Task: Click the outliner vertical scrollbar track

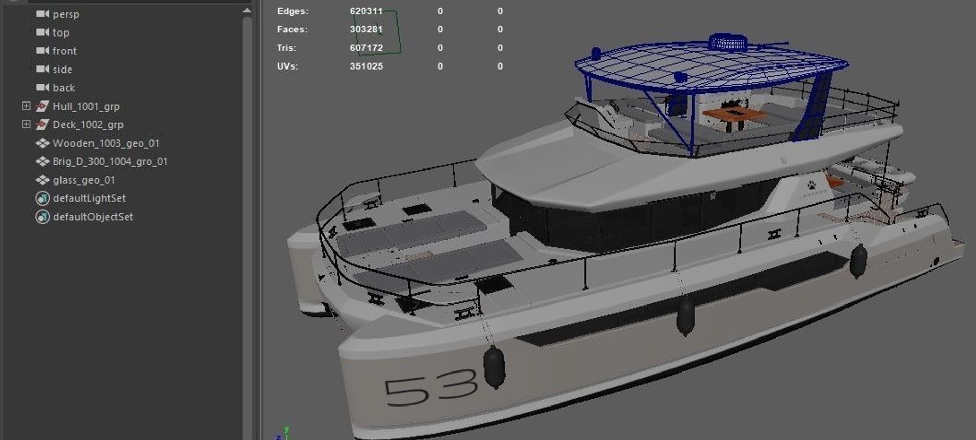Action: 247,228
